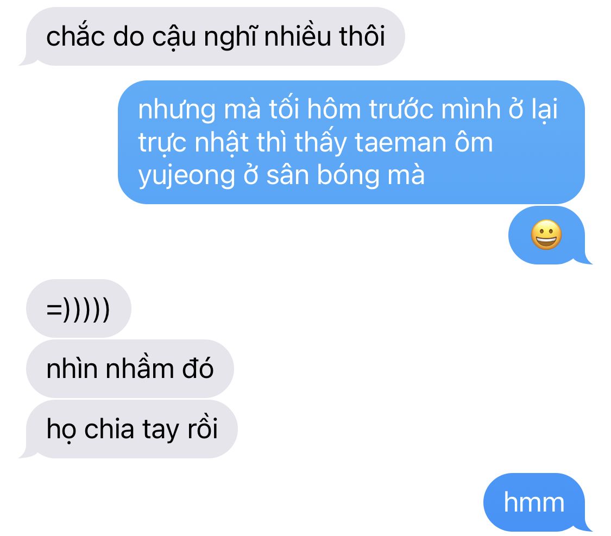Select the word "nhầm" in gray bubble
The image size is (611, 536).
[x=140, y=369]
